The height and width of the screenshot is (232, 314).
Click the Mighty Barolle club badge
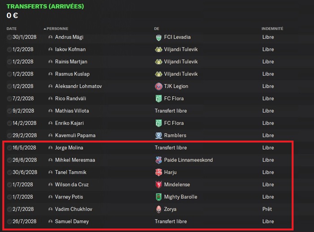point(158,197)
